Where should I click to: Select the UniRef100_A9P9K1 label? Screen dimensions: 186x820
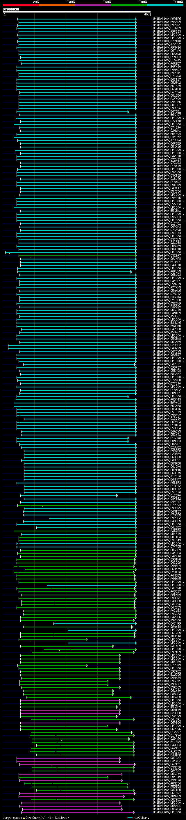(x=167, y=73)
